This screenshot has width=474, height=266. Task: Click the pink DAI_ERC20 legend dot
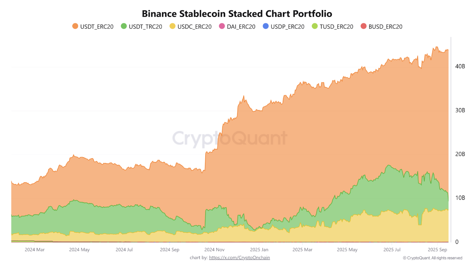coord(222,26)
